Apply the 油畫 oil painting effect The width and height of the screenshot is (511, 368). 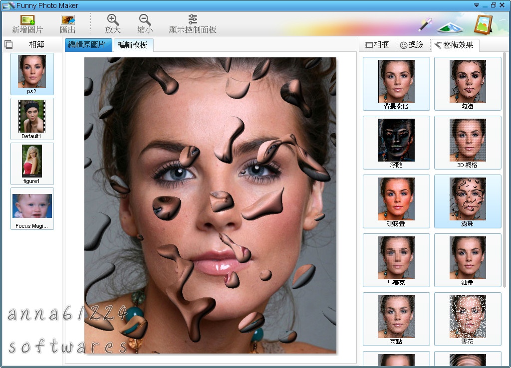click(468, 260)
